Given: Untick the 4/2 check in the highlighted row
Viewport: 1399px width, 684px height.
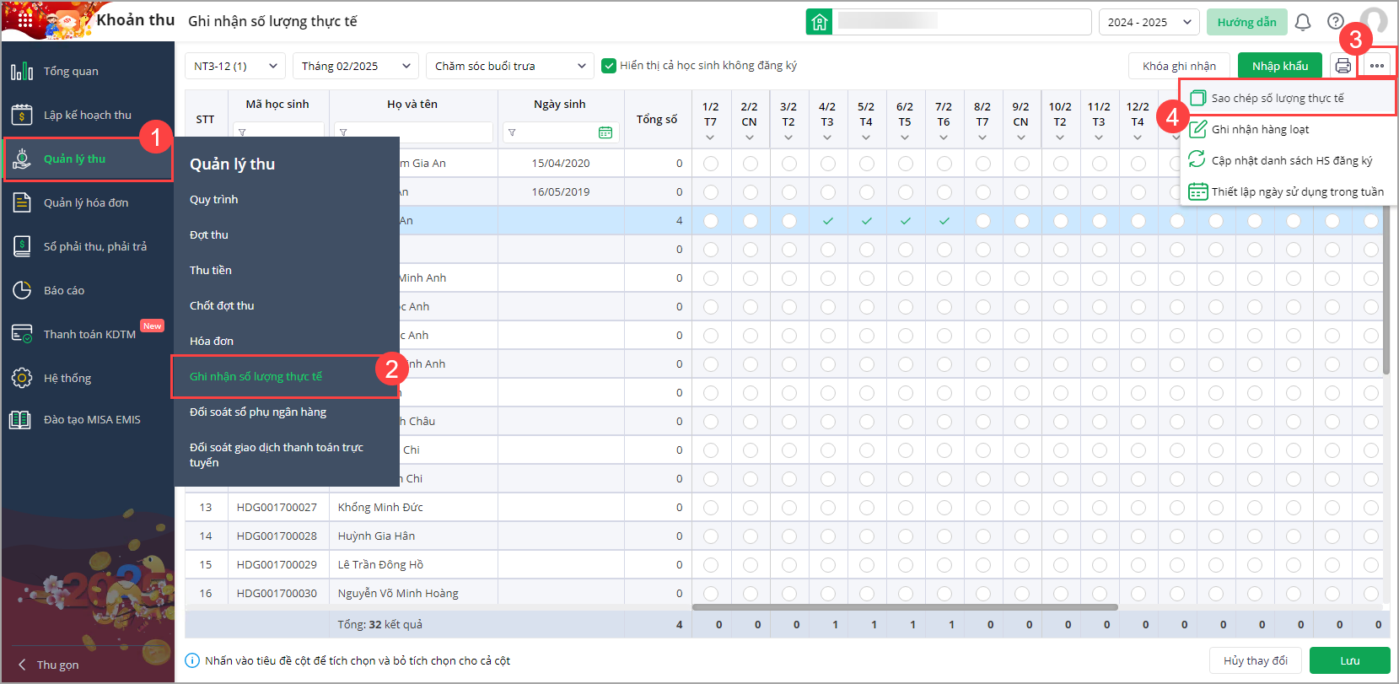Looking at the screenshot, I should click(x=827, y=220).
